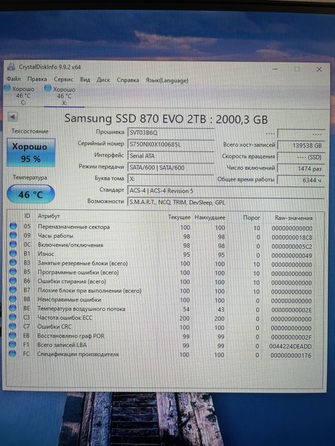Click raw value 0044224DEADD
This screenshot has width=335, height=446.
290,346
